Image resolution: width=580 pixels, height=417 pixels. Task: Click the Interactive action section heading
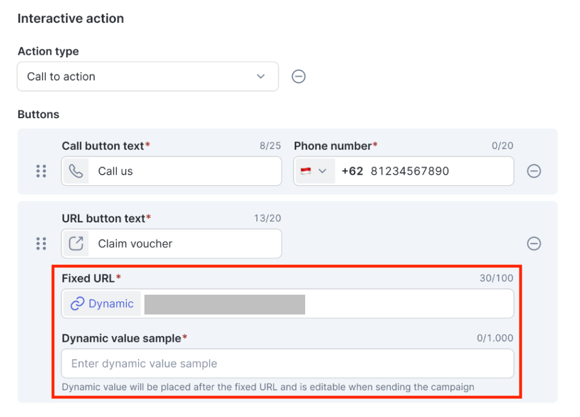click(70, 19)
